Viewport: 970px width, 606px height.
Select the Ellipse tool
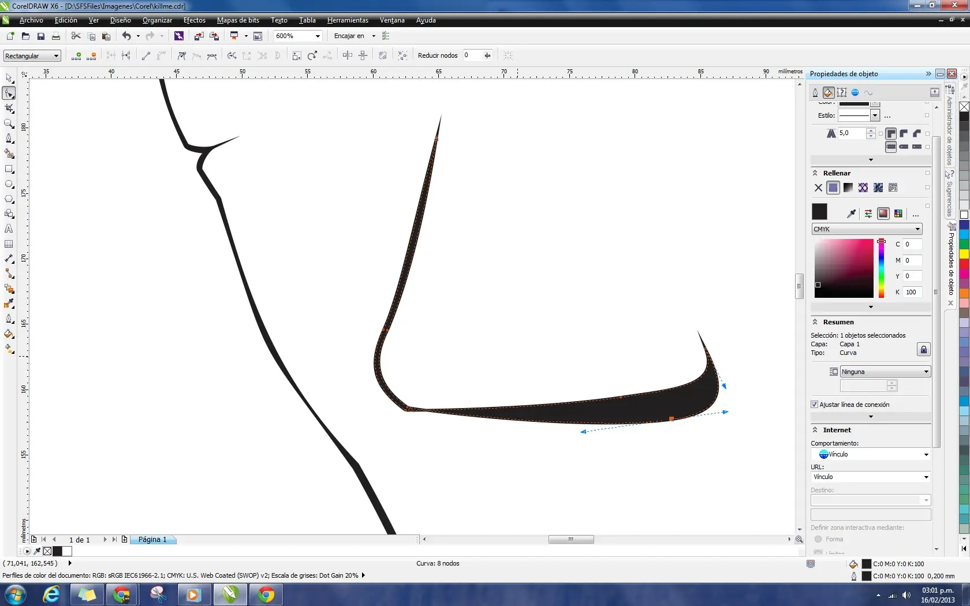pyautogui.click(x=9, y=184)
